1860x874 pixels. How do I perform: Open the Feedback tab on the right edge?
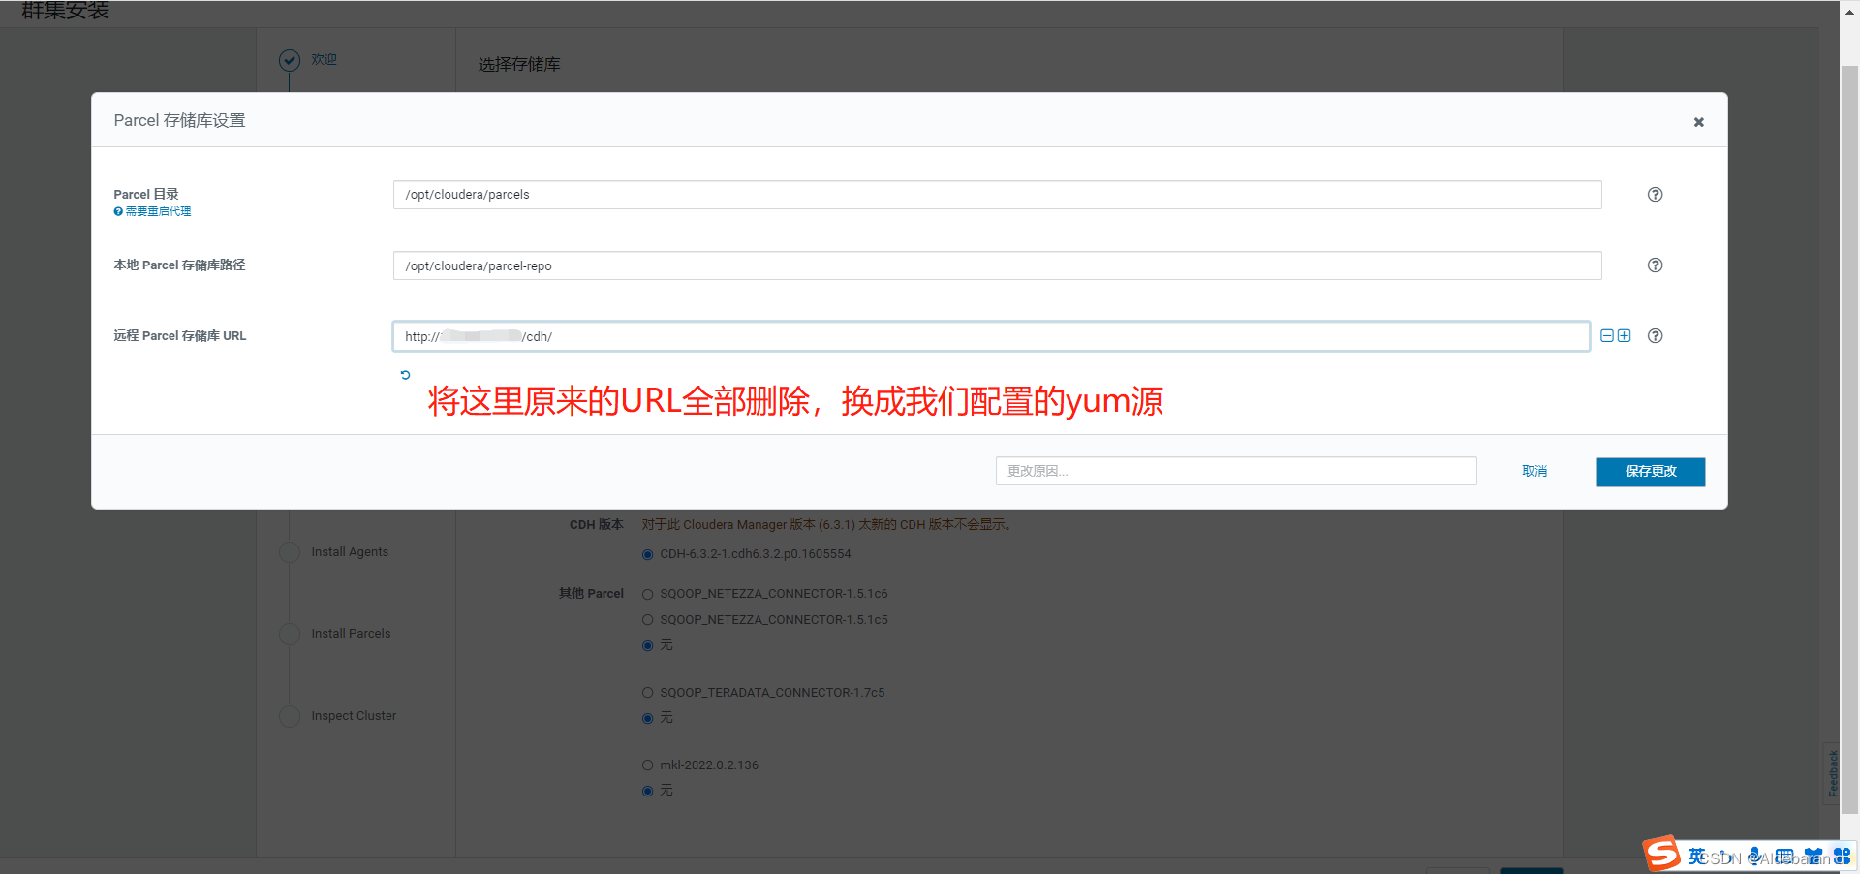1832,773
